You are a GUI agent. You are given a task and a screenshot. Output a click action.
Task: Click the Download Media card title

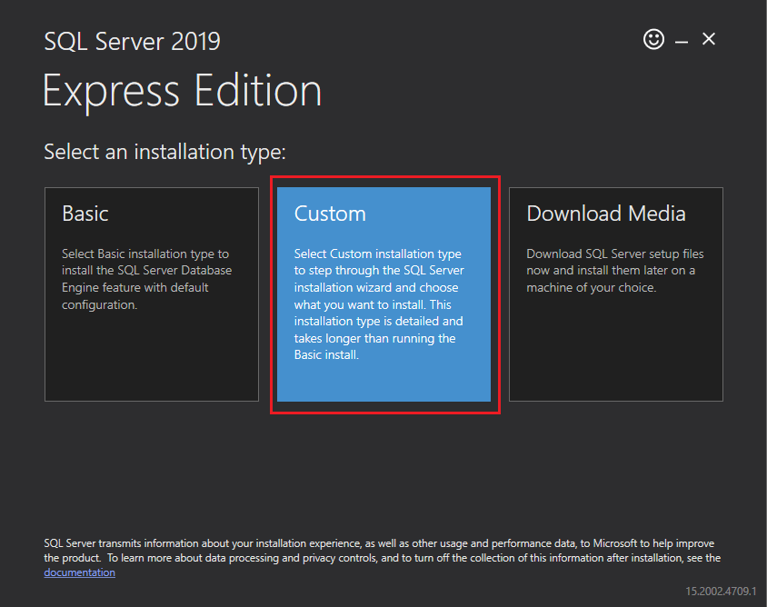tap(605, 213)
